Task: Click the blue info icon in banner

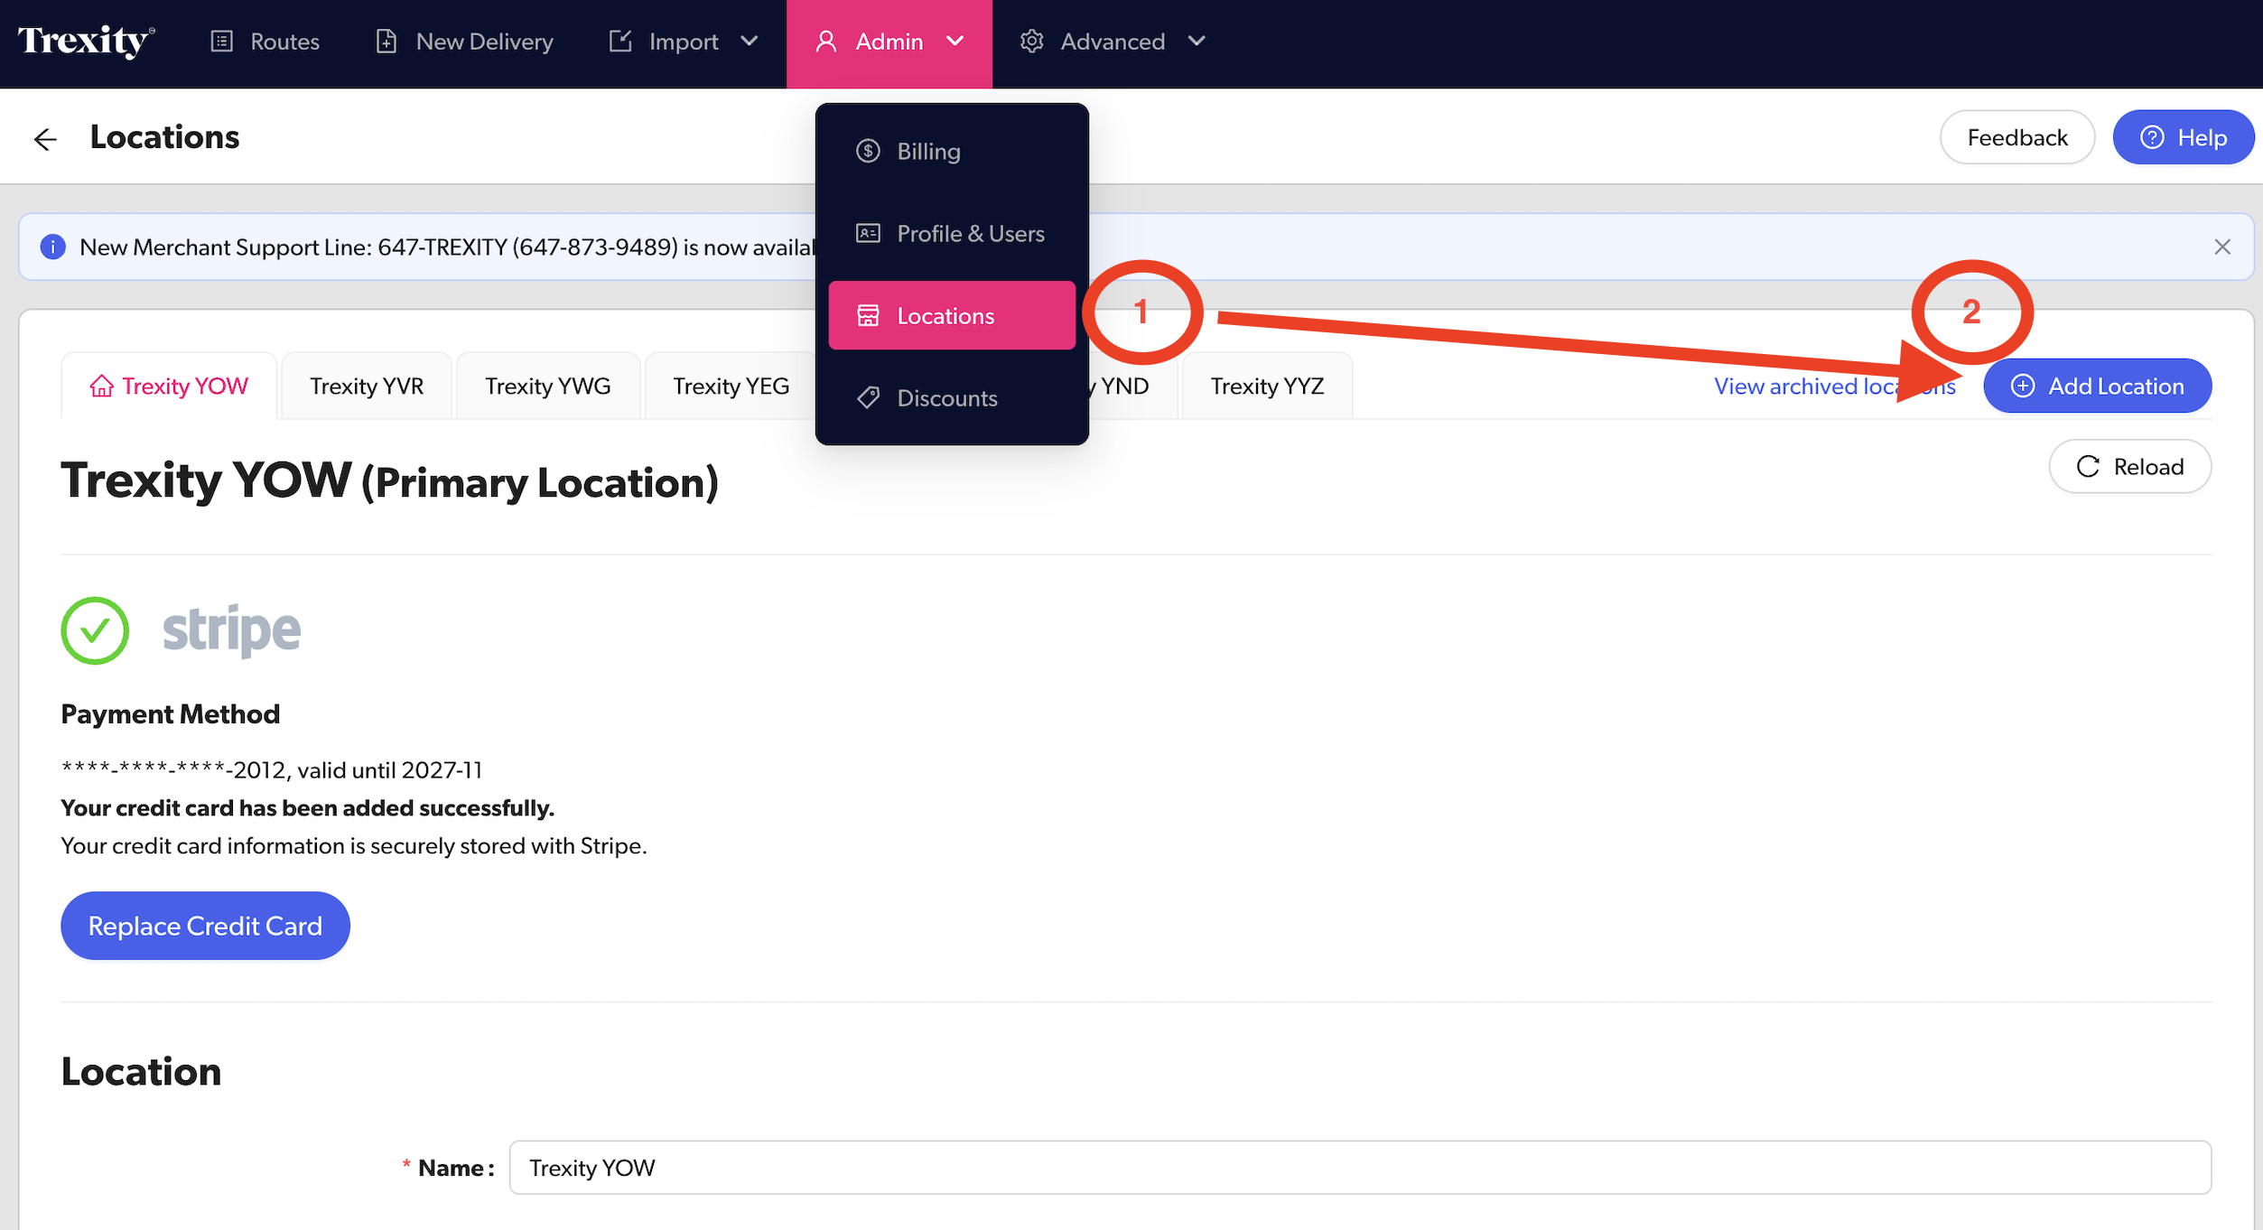Action: pos(53,247)
